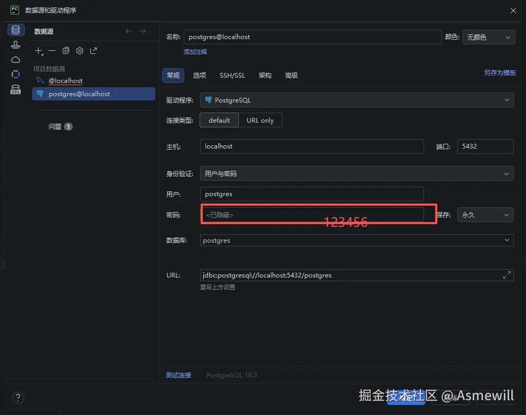Select default connection type
This screenshot has width=526, height=415.
coord(219,120)
